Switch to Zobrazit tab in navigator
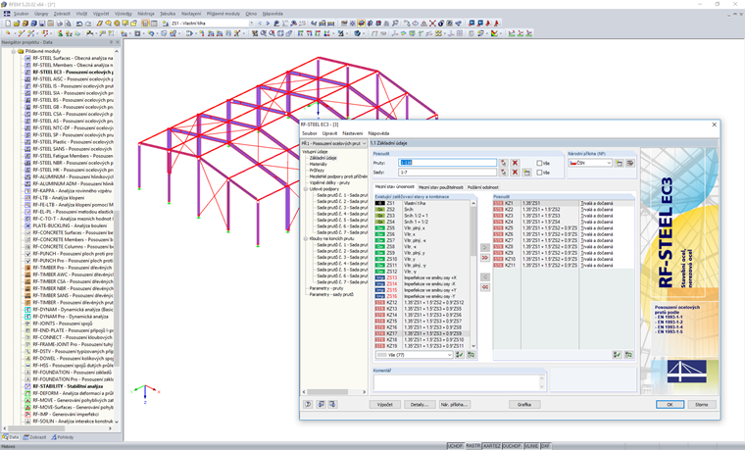 tap(34, 437)
